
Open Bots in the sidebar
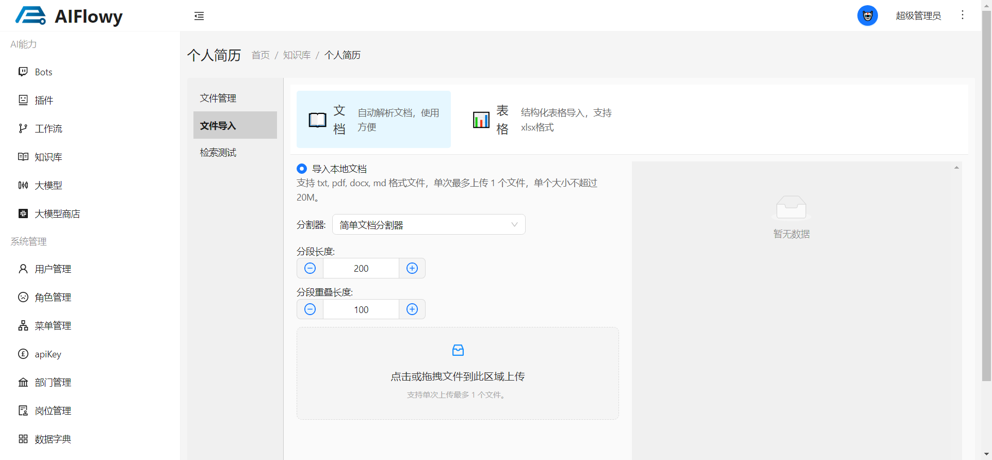coord(43,72)
